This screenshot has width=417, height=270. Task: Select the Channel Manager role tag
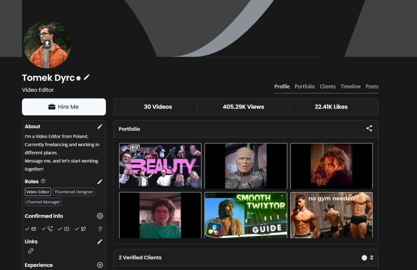pyautogui.click(x=43, y=202)
